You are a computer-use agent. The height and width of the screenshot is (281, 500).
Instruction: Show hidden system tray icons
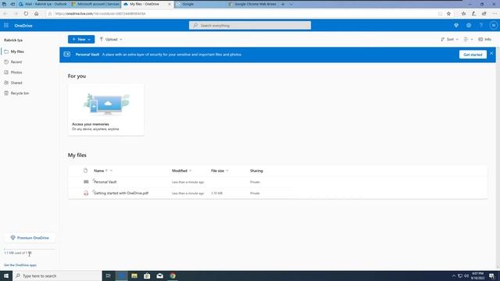453,276
